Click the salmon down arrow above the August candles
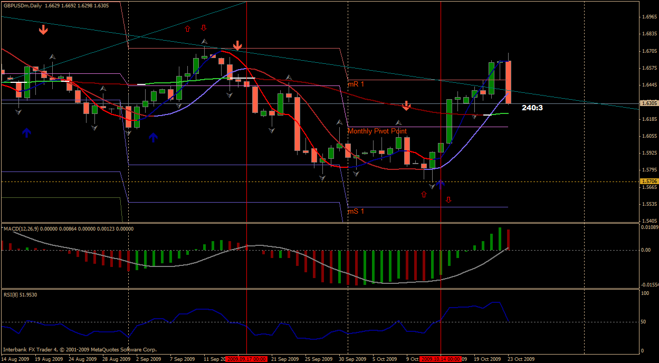This screenshot has width=659, height=363. point(43,30)
